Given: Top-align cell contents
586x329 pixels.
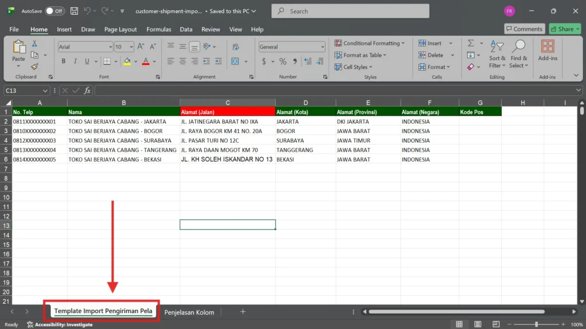Looking at the screenshot, I should tap(171, 46).
